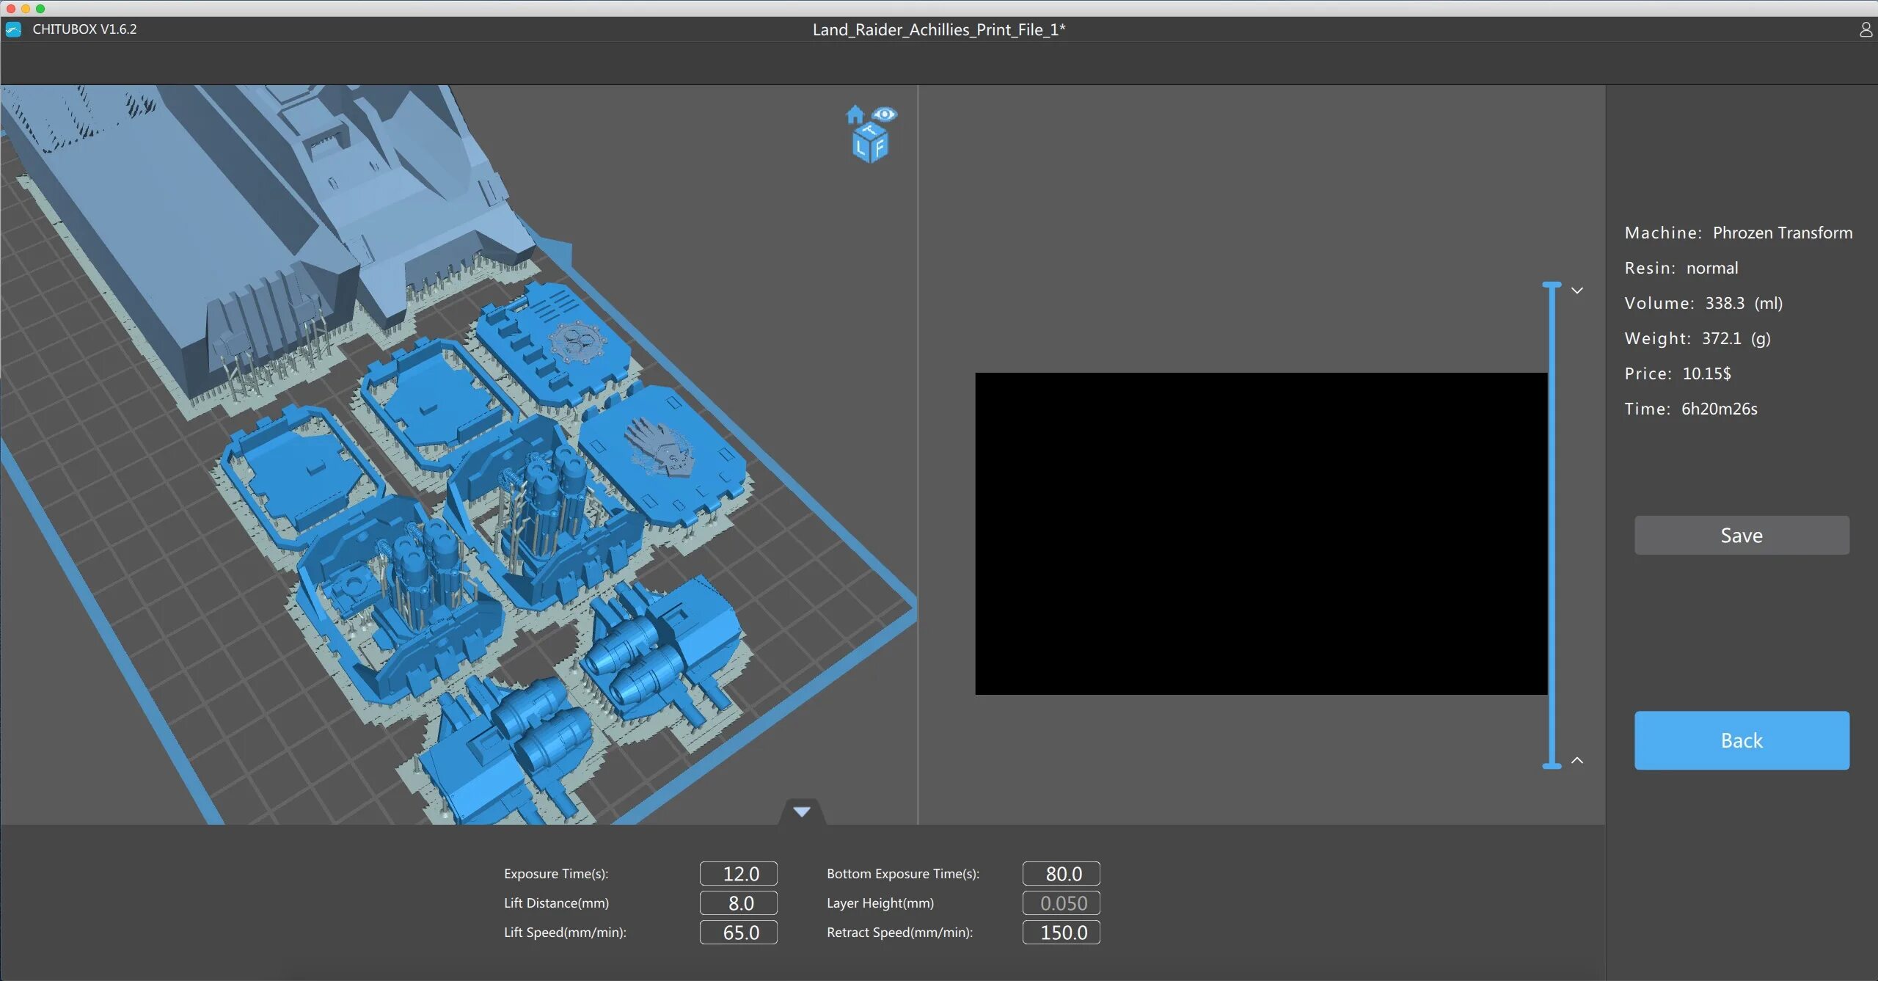Edit the Lift Distance field

coord(738,902)
